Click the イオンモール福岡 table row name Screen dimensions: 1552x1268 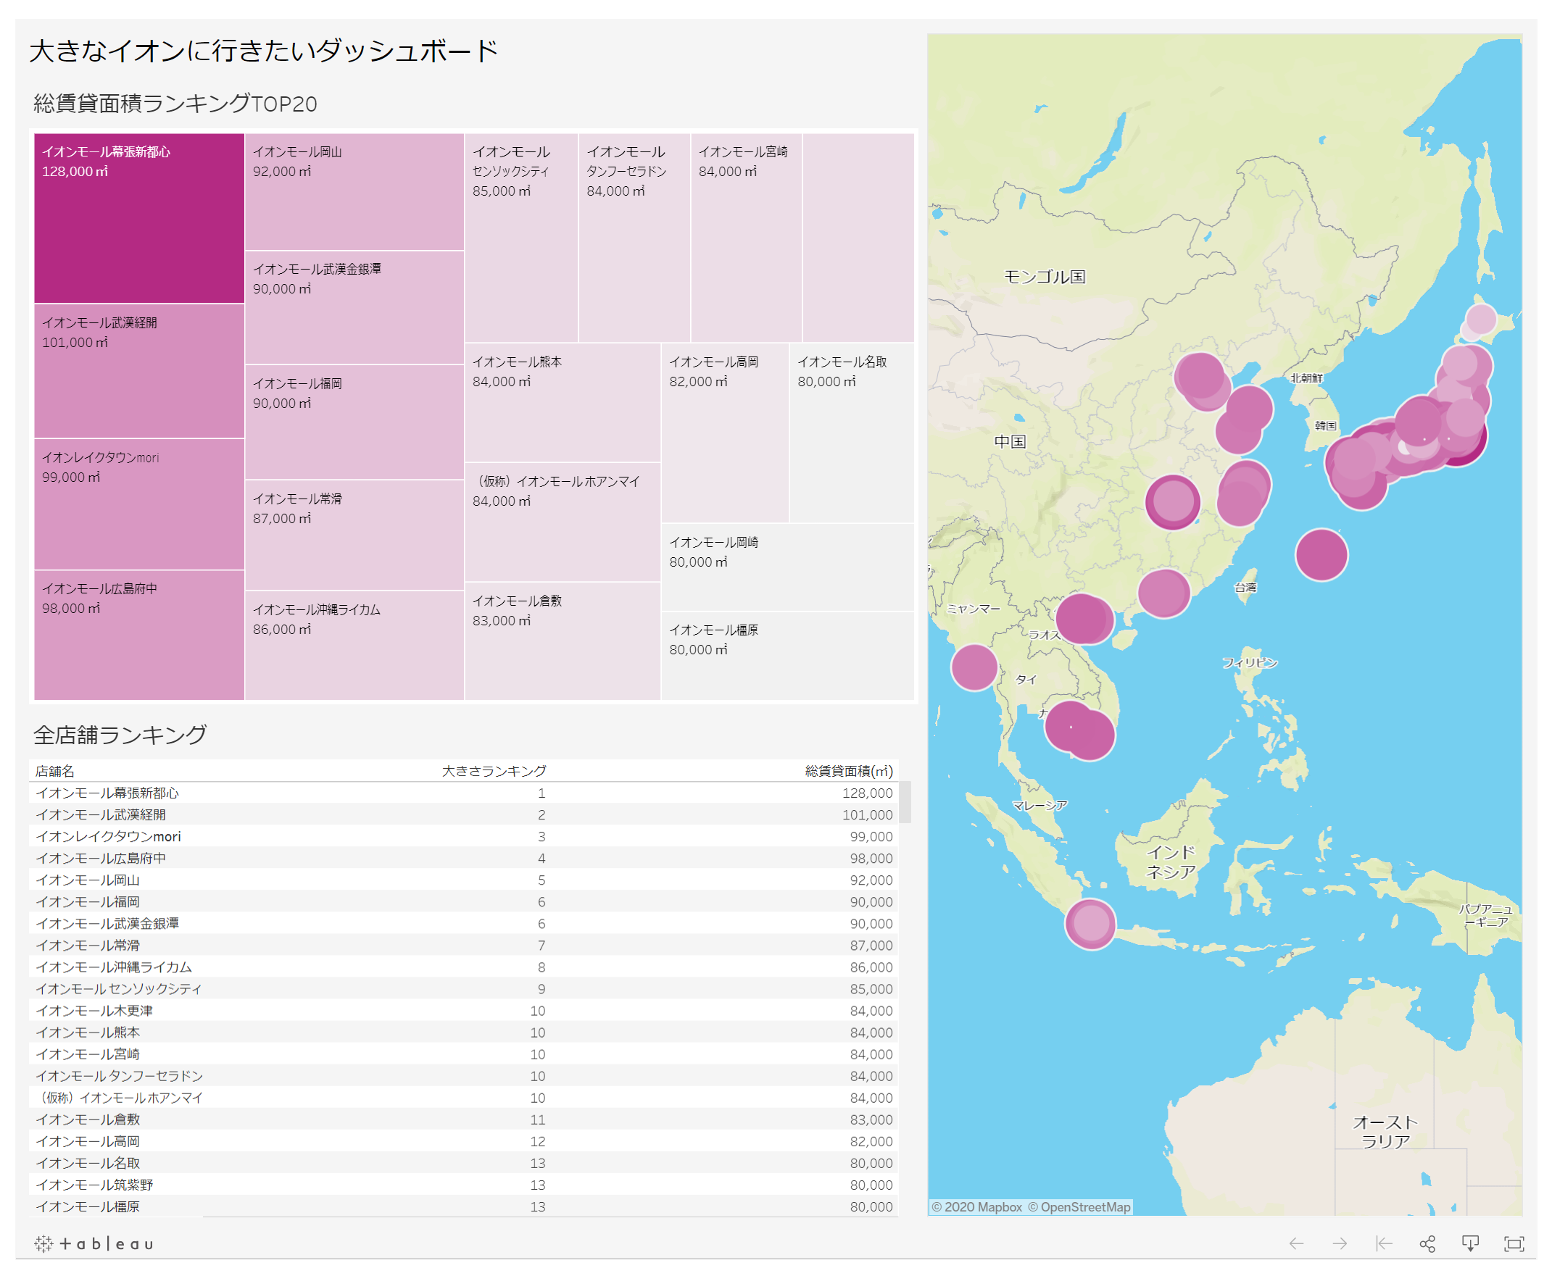(x=87, y=903)
